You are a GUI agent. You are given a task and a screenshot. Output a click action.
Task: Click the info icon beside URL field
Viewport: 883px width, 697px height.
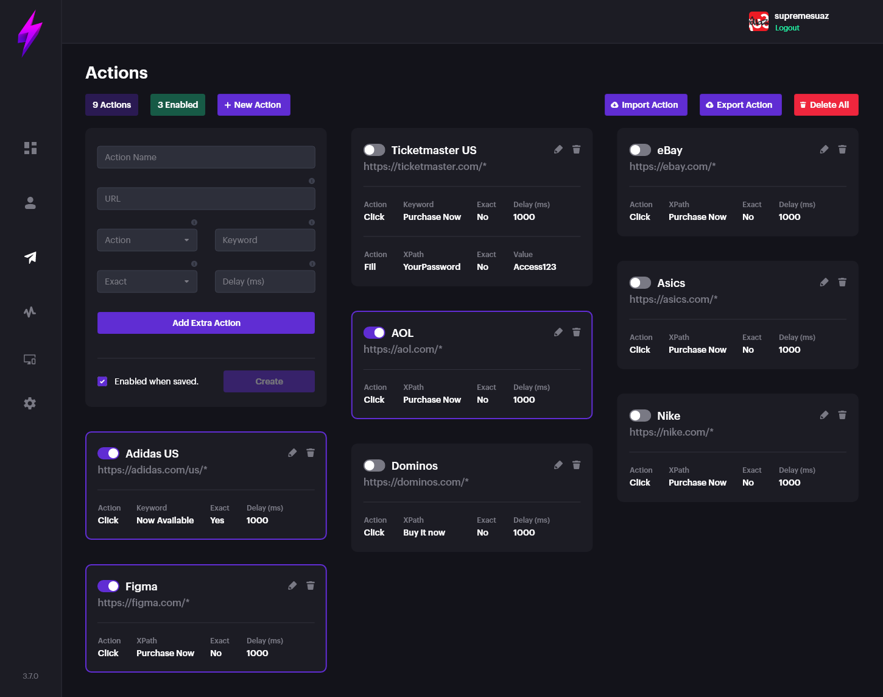pyautogui.click(x=312, y=181)
